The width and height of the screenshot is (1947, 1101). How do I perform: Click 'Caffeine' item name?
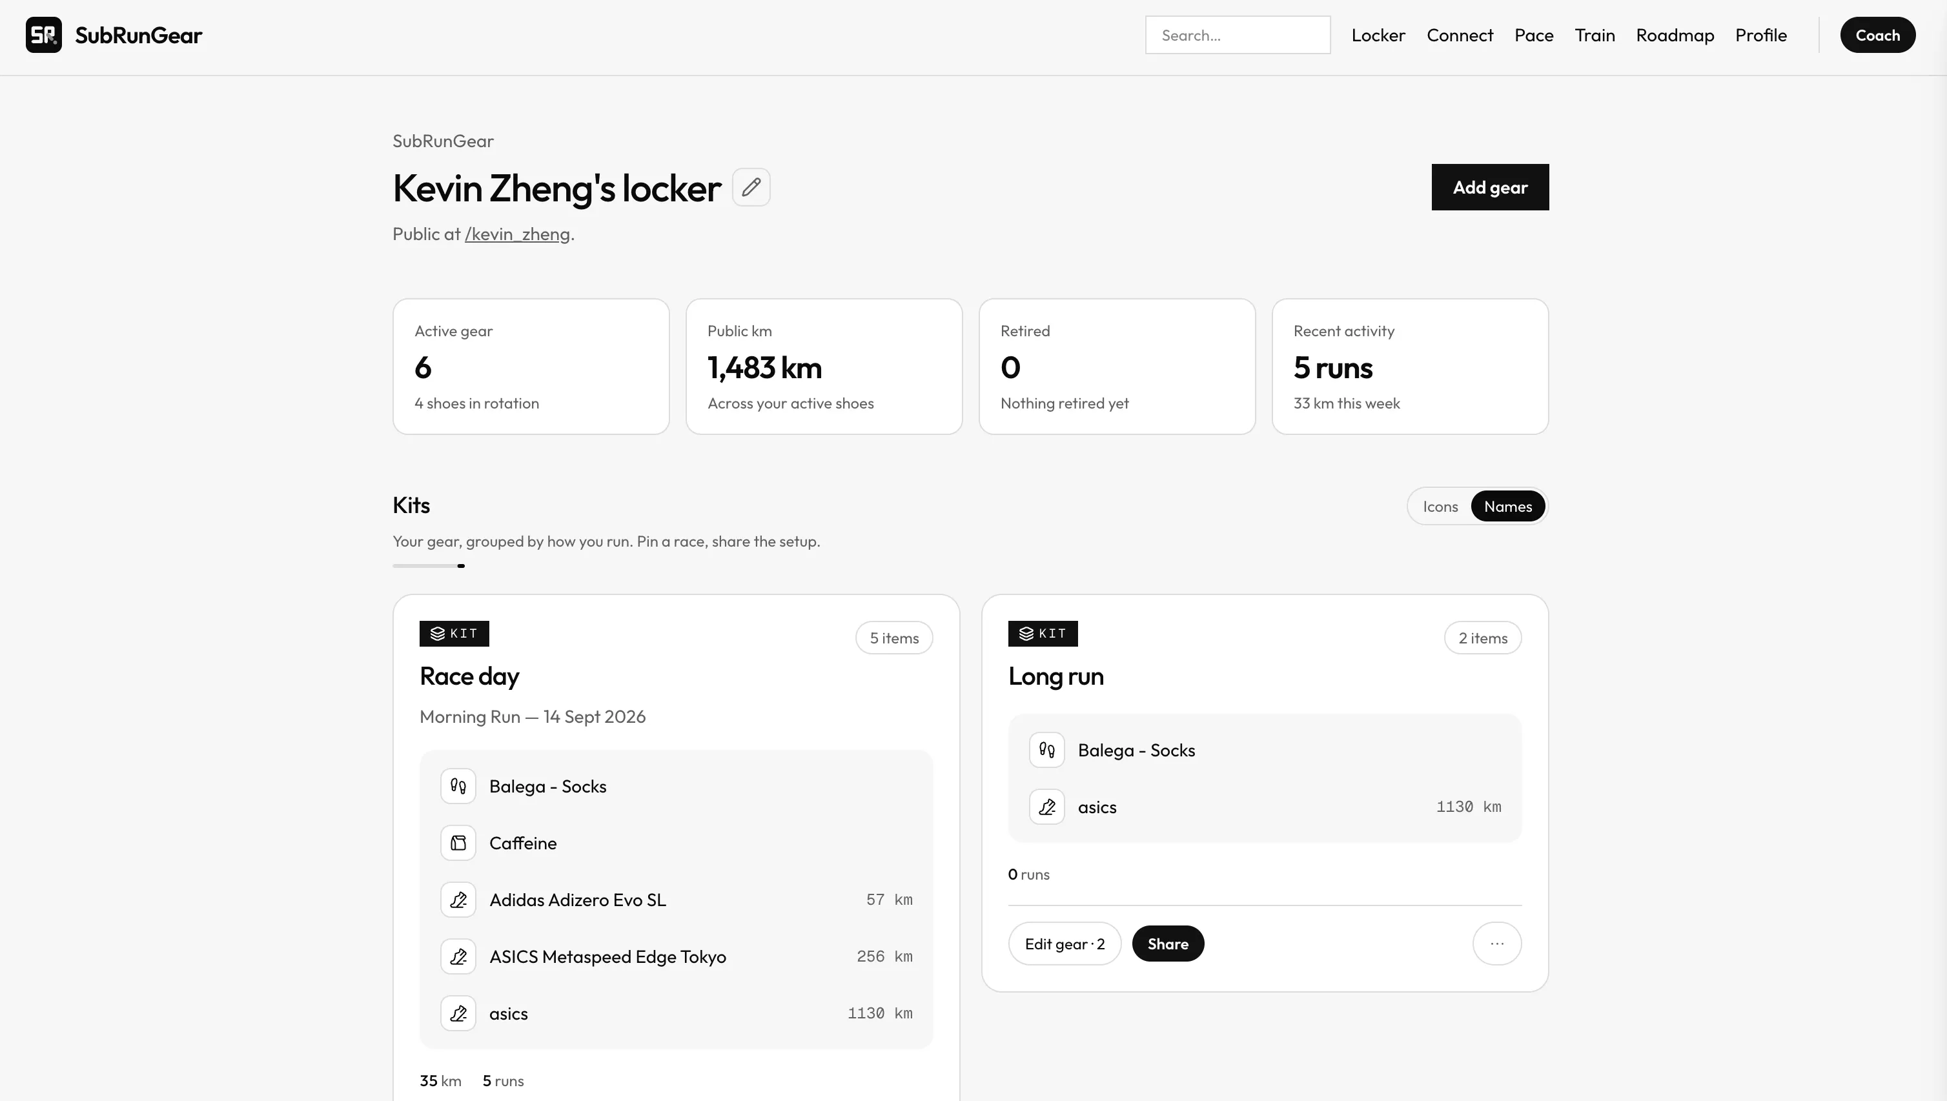point(523,843)
